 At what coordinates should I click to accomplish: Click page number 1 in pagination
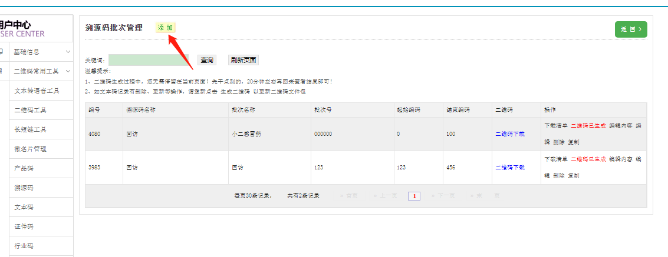point(414,196)
